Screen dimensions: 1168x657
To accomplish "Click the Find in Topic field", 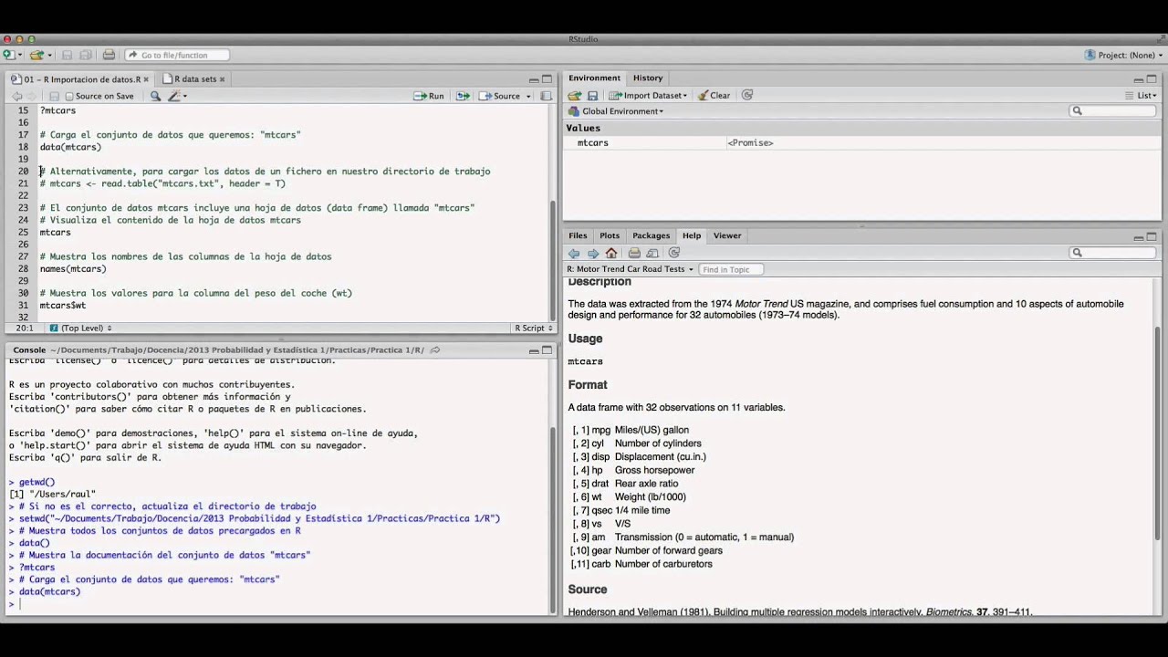I will 730,269.
